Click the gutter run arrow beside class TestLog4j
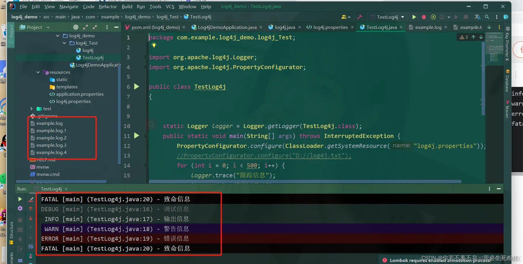Image resolution: width=523 pixels, height=264 pixels. coord(137,86)
